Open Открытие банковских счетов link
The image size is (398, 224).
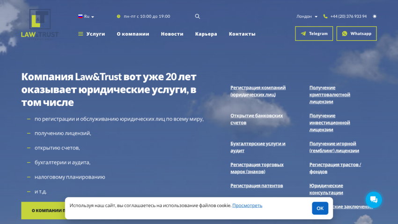pos(257,119)
